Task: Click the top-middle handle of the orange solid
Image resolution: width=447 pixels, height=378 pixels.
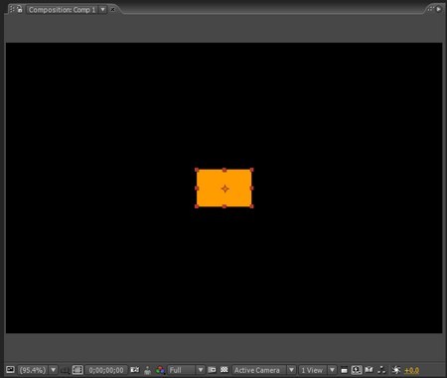Action: pyautogui.click(x=224, y=170)
